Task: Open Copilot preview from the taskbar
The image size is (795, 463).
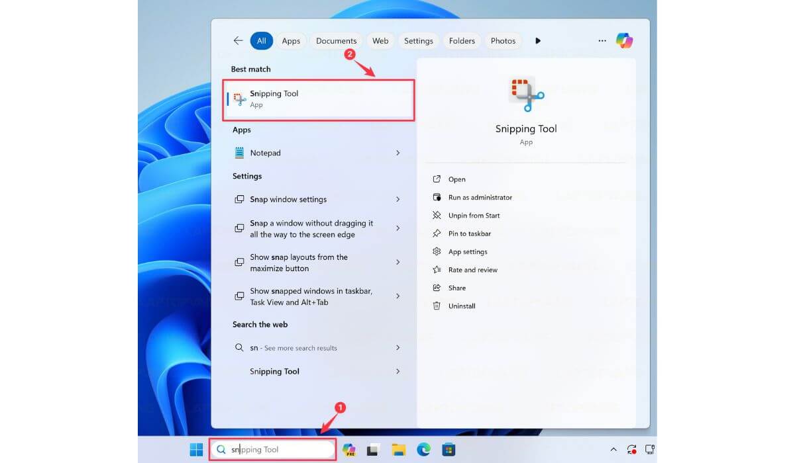Action: pos(349,450)
